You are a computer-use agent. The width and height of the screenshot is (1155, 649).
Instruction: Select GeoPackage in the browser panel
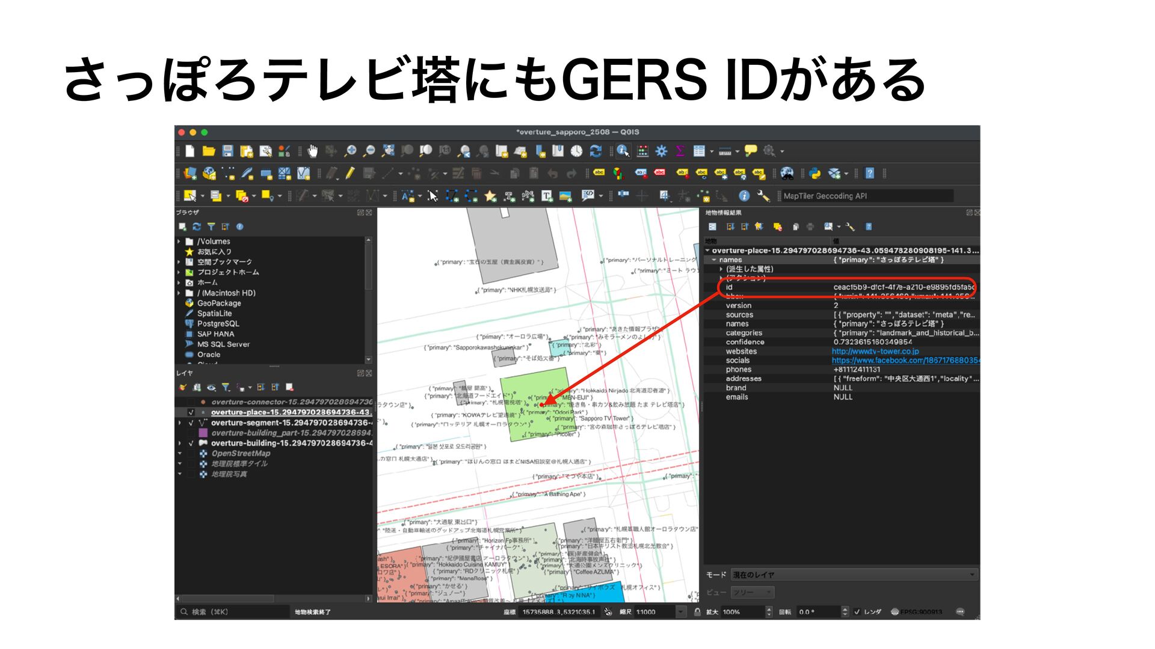[x=218, y=303]
